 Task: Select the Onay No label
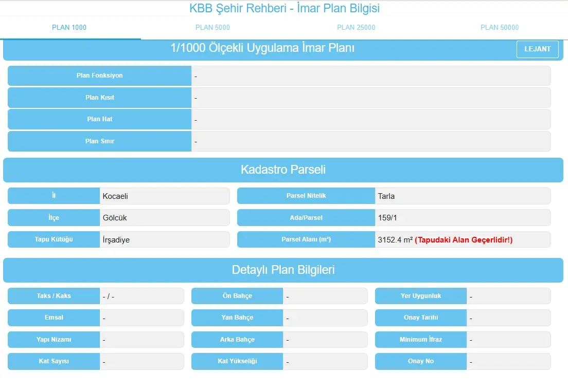click(421, 361)
